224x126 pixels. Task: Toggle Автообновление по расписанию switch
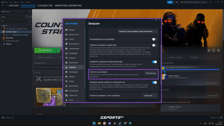point(154,39)
